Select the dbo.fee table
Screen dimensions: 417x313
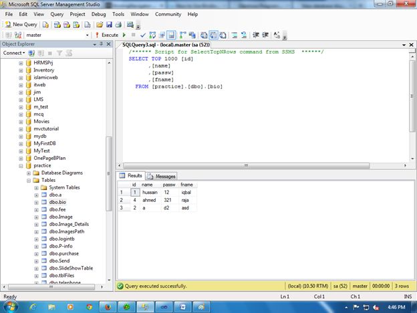click(57, 209)
